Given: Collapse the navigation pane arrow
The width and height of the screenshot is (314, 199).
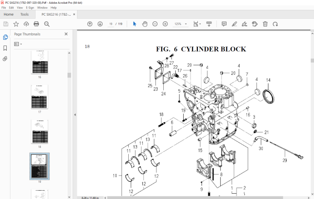Looking at the screenshot, I should 75,115.
